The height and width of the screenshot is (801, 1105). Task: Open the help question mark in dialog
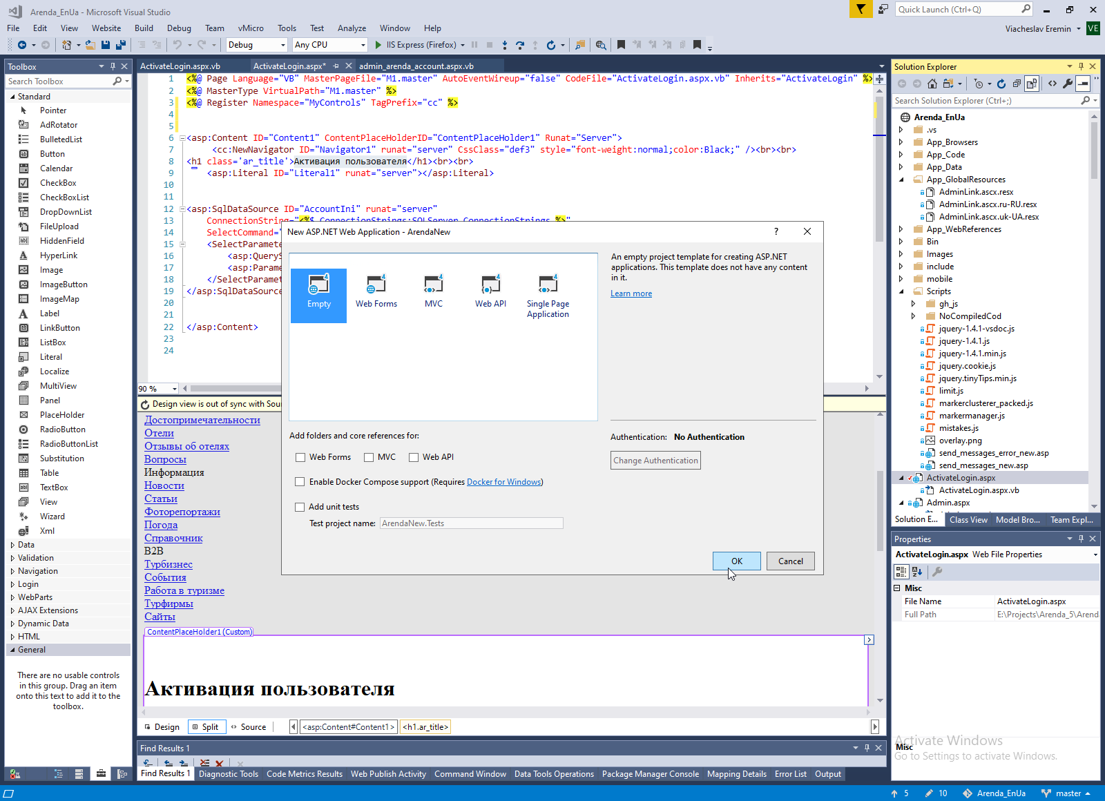point(776,231)
